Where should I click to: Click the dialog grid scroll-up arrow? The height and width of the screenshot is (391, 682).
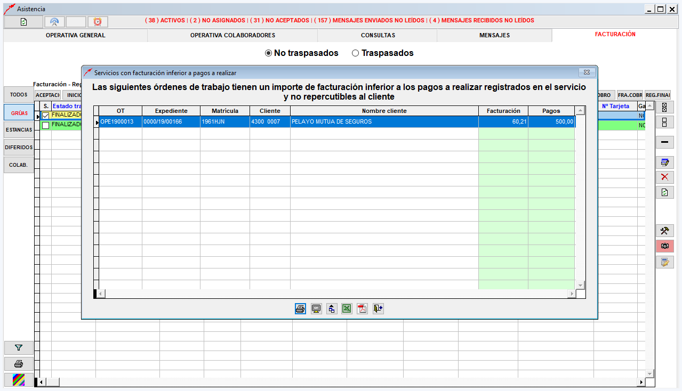580,110
